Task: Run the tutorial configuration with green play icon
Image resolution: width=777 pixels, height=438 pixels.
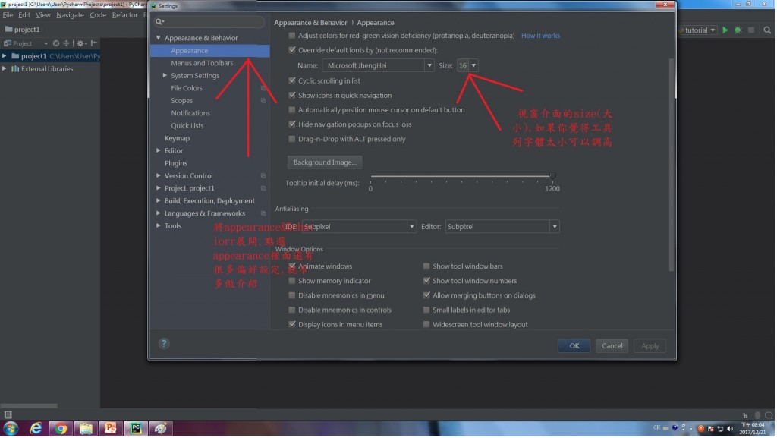Action: click(x=725, y=30)
